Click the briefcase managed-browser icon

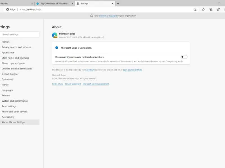click(x=92, y=16)
